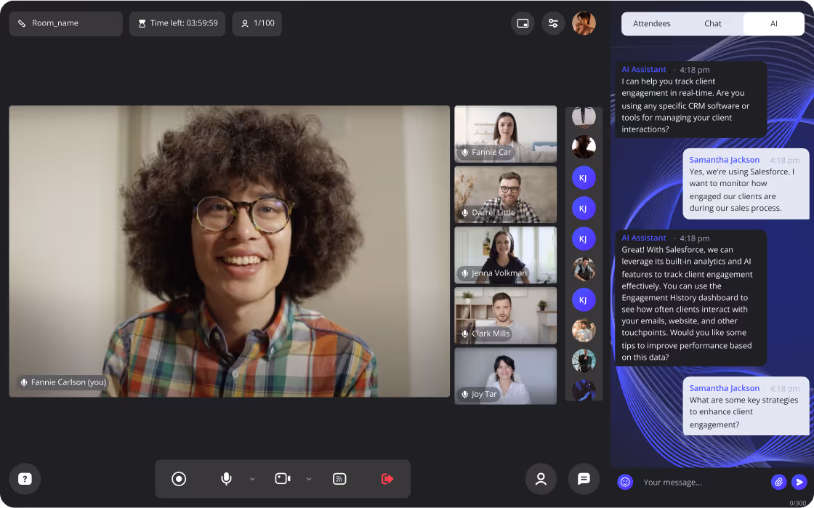This screenshot has height=508, width=814.
Task: Mute the microphone in bottom toolbar
Action: click(226, 478)
